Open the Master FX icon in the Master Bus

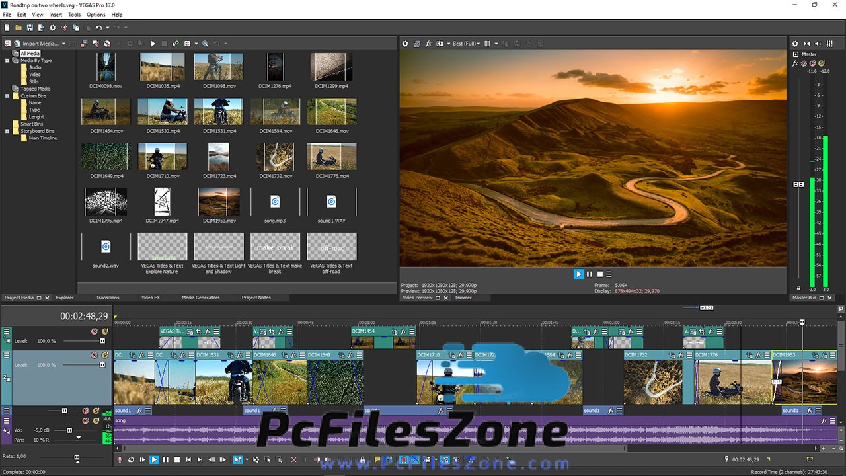click(795, 63)
